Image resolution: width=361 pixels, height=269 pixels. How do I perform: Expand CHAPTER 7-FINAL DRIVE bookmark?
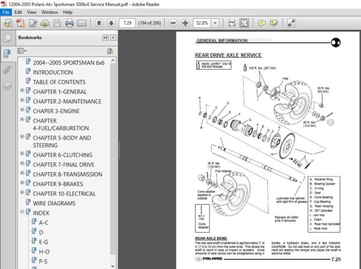[22, 163]
